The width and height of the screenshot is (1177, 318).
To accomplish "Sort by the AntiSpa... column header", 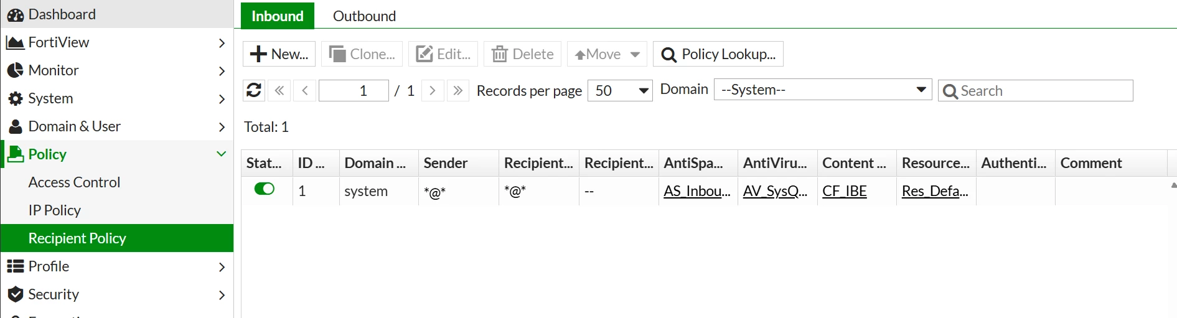I will coord(698,163).
